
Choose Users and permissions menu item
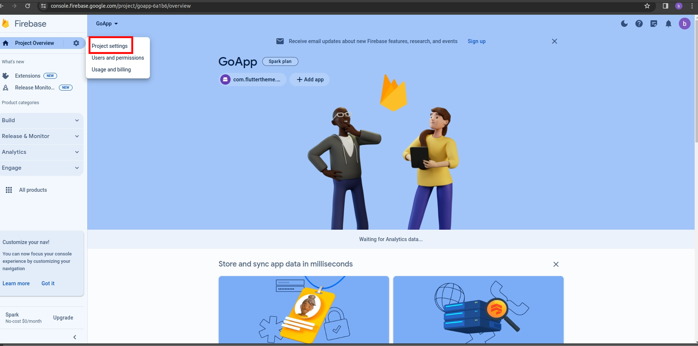tap(118, 58)
